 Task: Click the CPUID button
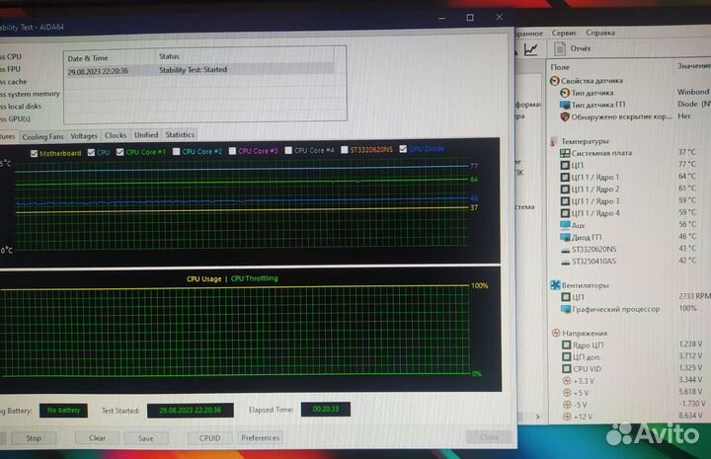(209, 438)
